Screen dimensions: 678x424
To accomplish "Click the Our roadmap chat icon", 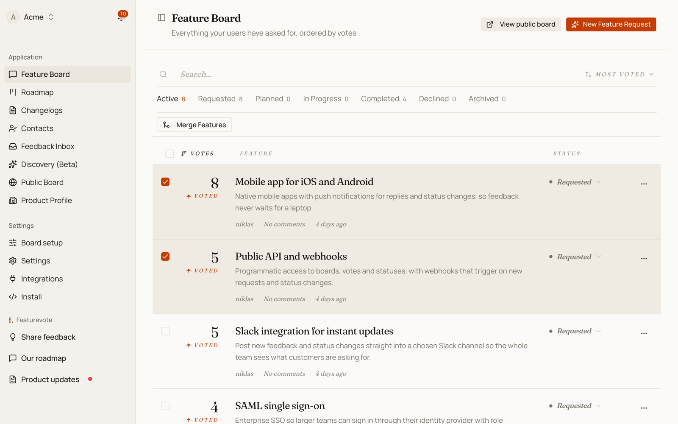I will click(13, 358).
